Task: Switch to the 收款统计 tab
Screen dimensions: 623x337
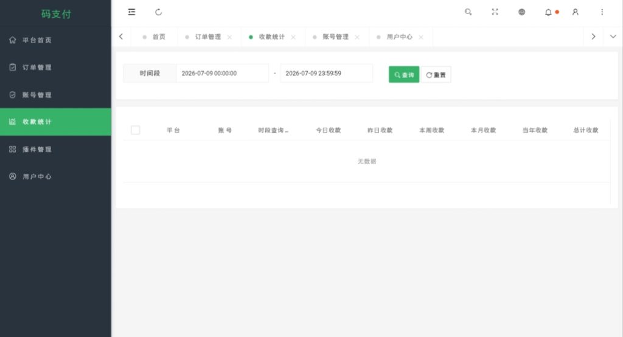Action: point(272,37)
